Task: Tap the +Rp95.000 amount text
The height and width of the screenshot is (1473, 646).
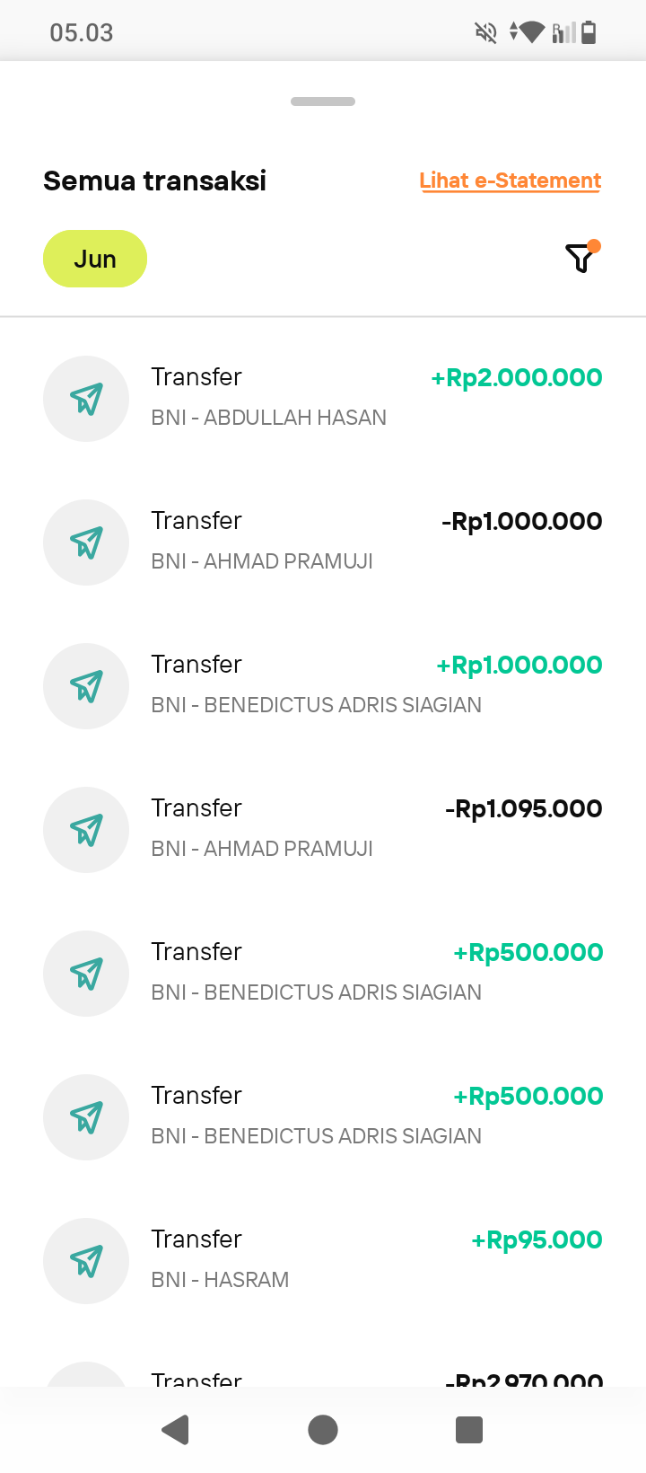Action: [537, 1239]
